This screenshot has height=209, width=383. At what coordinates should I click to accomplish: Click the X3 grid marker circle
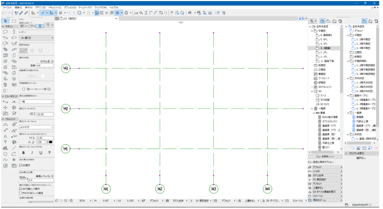tap(214, 189)
